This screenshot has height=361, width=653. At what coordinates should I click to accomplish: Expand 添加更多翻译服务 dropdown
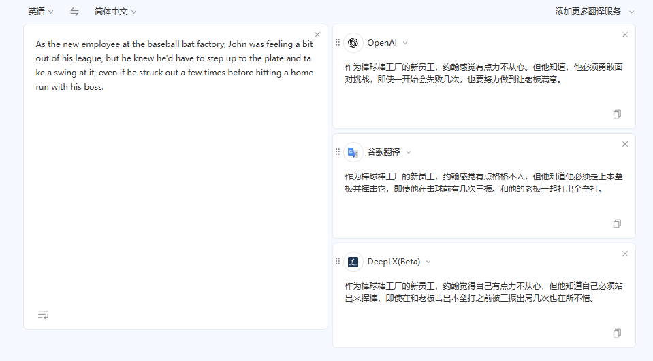[594, 12]
